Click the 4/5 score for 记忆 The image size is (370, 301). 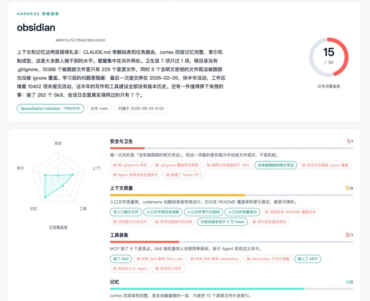(349, 282)
